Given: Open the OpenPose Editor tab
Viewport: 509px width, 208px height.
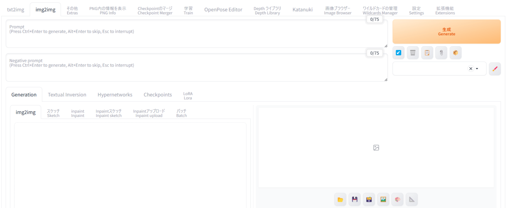Looking at the screenshot, I should click(223, 10).
